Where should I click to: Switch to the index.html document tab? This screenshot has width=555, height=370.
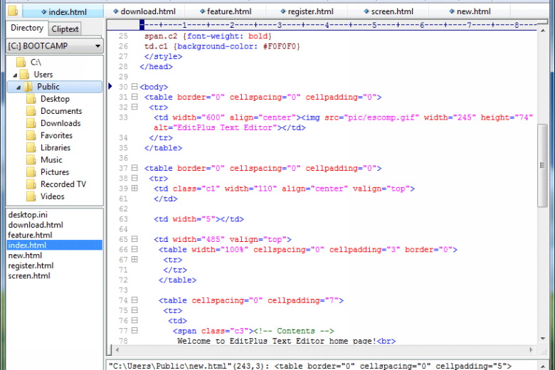coord(63,11)
